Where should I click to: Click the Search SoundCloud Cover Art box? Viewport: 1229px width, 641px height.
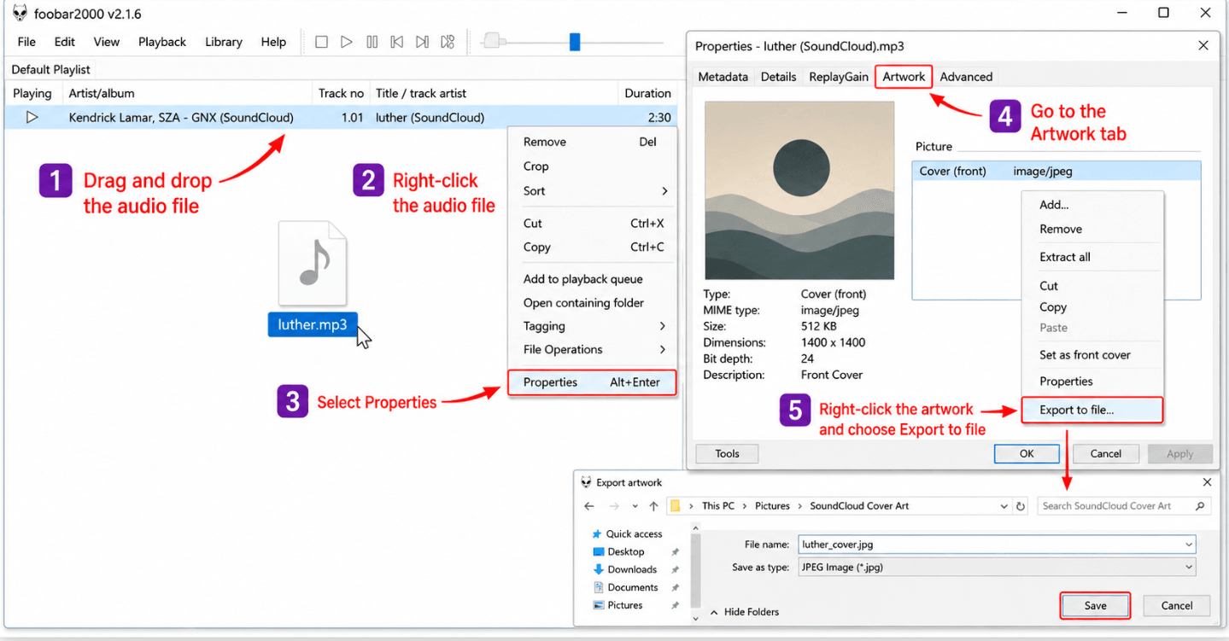[x=1124, y=506]
